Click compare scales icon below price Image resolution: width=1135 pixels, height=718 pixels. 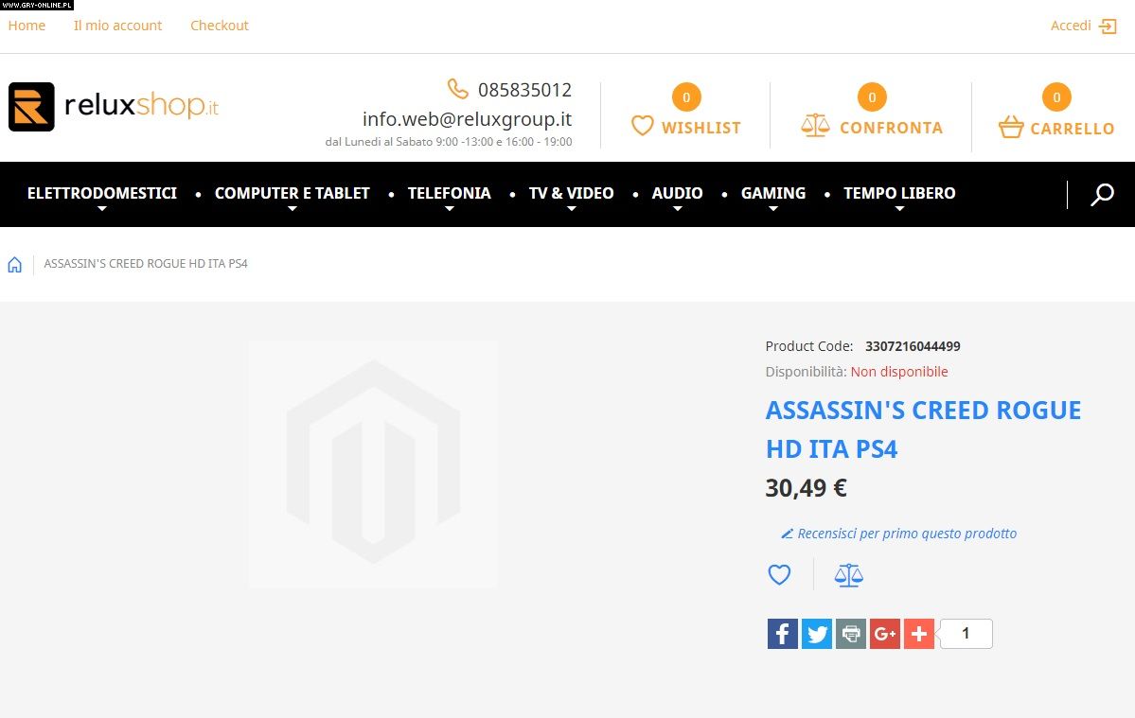(x=848, y=574)
